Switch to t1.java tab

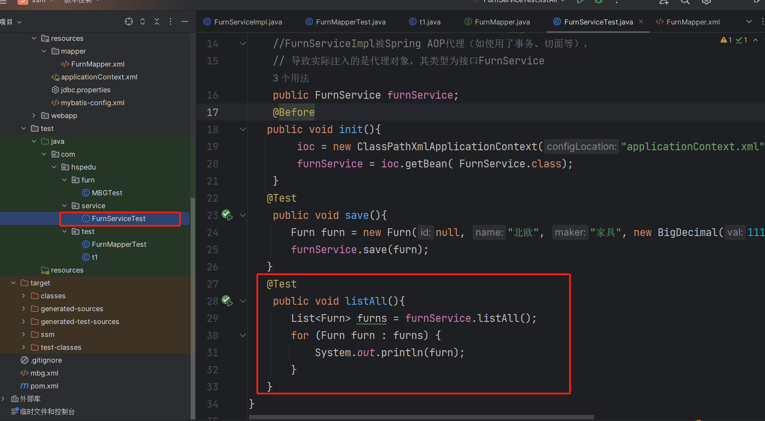pyautogui.click(x=425, y=22)
